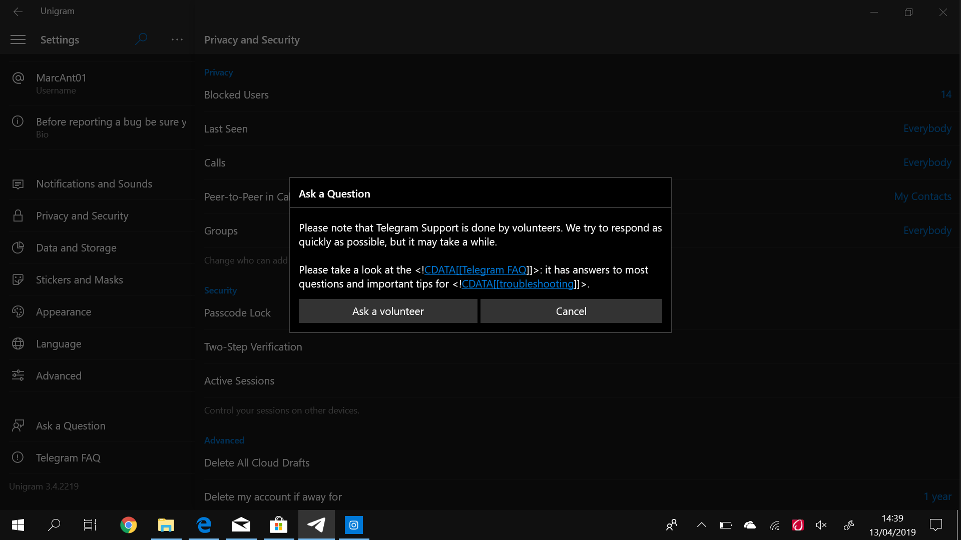Open the hamburger navigation menu

[18, 39]
